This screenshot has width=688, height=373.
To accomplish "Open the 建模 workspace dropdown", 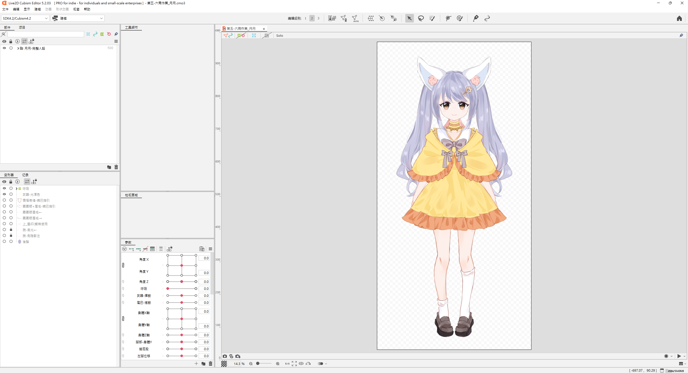I will (x=78, y=18).
